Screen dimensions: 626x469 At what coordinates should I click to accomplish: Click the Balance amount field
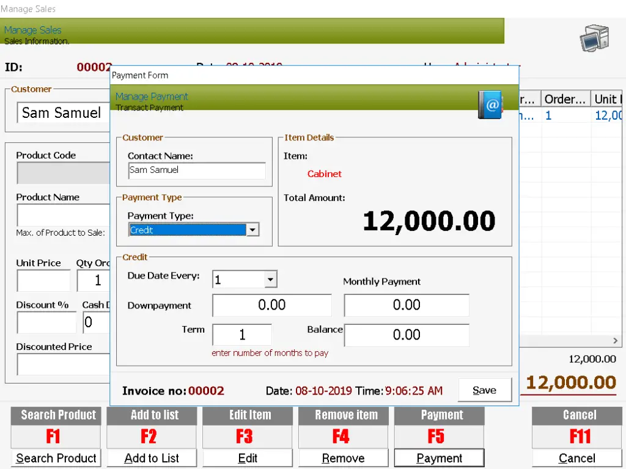406,335
